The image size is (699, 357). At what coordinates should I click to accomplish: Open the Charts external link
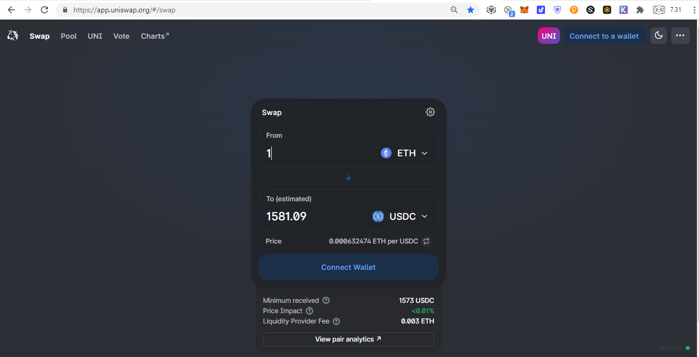pos(155,36)
